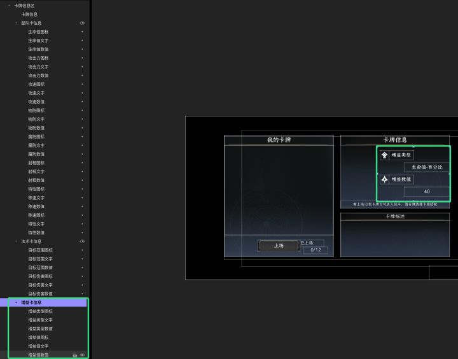The width and height of the screenshot is (458, 359).
Task: Select the 魔防数值 layer
Action: point(36,154)
